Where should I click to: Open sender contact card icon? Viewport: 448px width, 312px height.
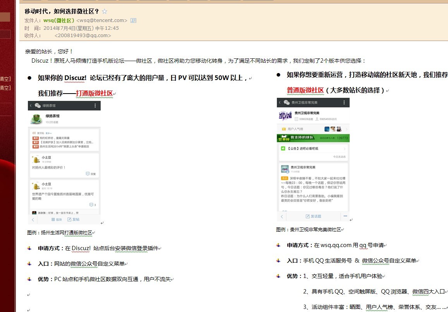133,20
